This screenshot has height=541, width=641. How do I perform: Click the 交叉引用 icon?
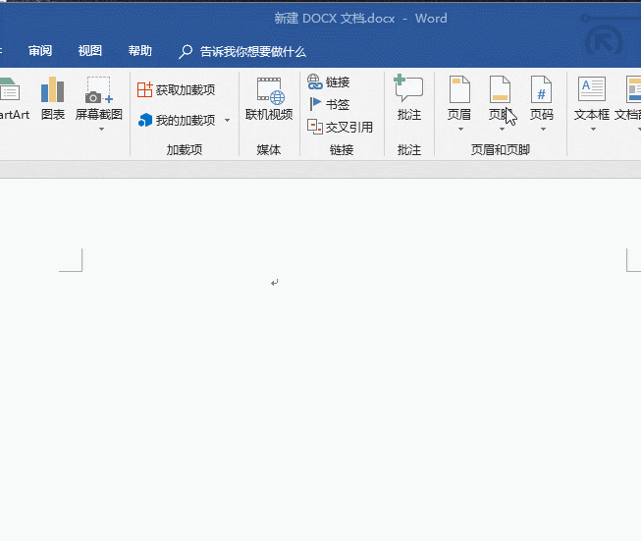315,127
